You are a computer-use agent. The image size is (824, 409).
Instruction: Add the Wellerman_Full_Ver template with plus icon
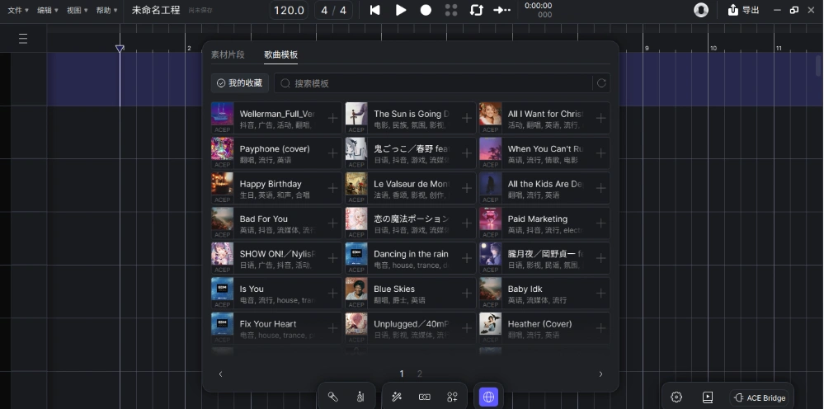[x=332, y=119]
